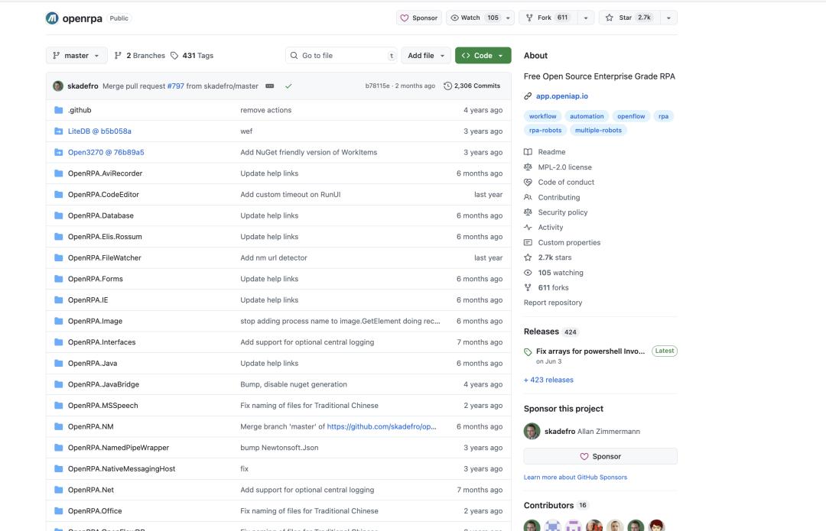Image resolution: width=826 pixels, height=531 pixels.
Task: Focus the Go to file search field
Action: 341,55
